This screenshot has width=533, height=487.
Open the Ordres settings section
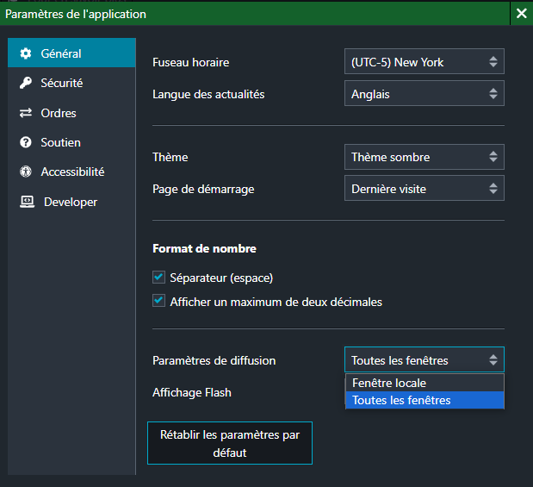58,113
